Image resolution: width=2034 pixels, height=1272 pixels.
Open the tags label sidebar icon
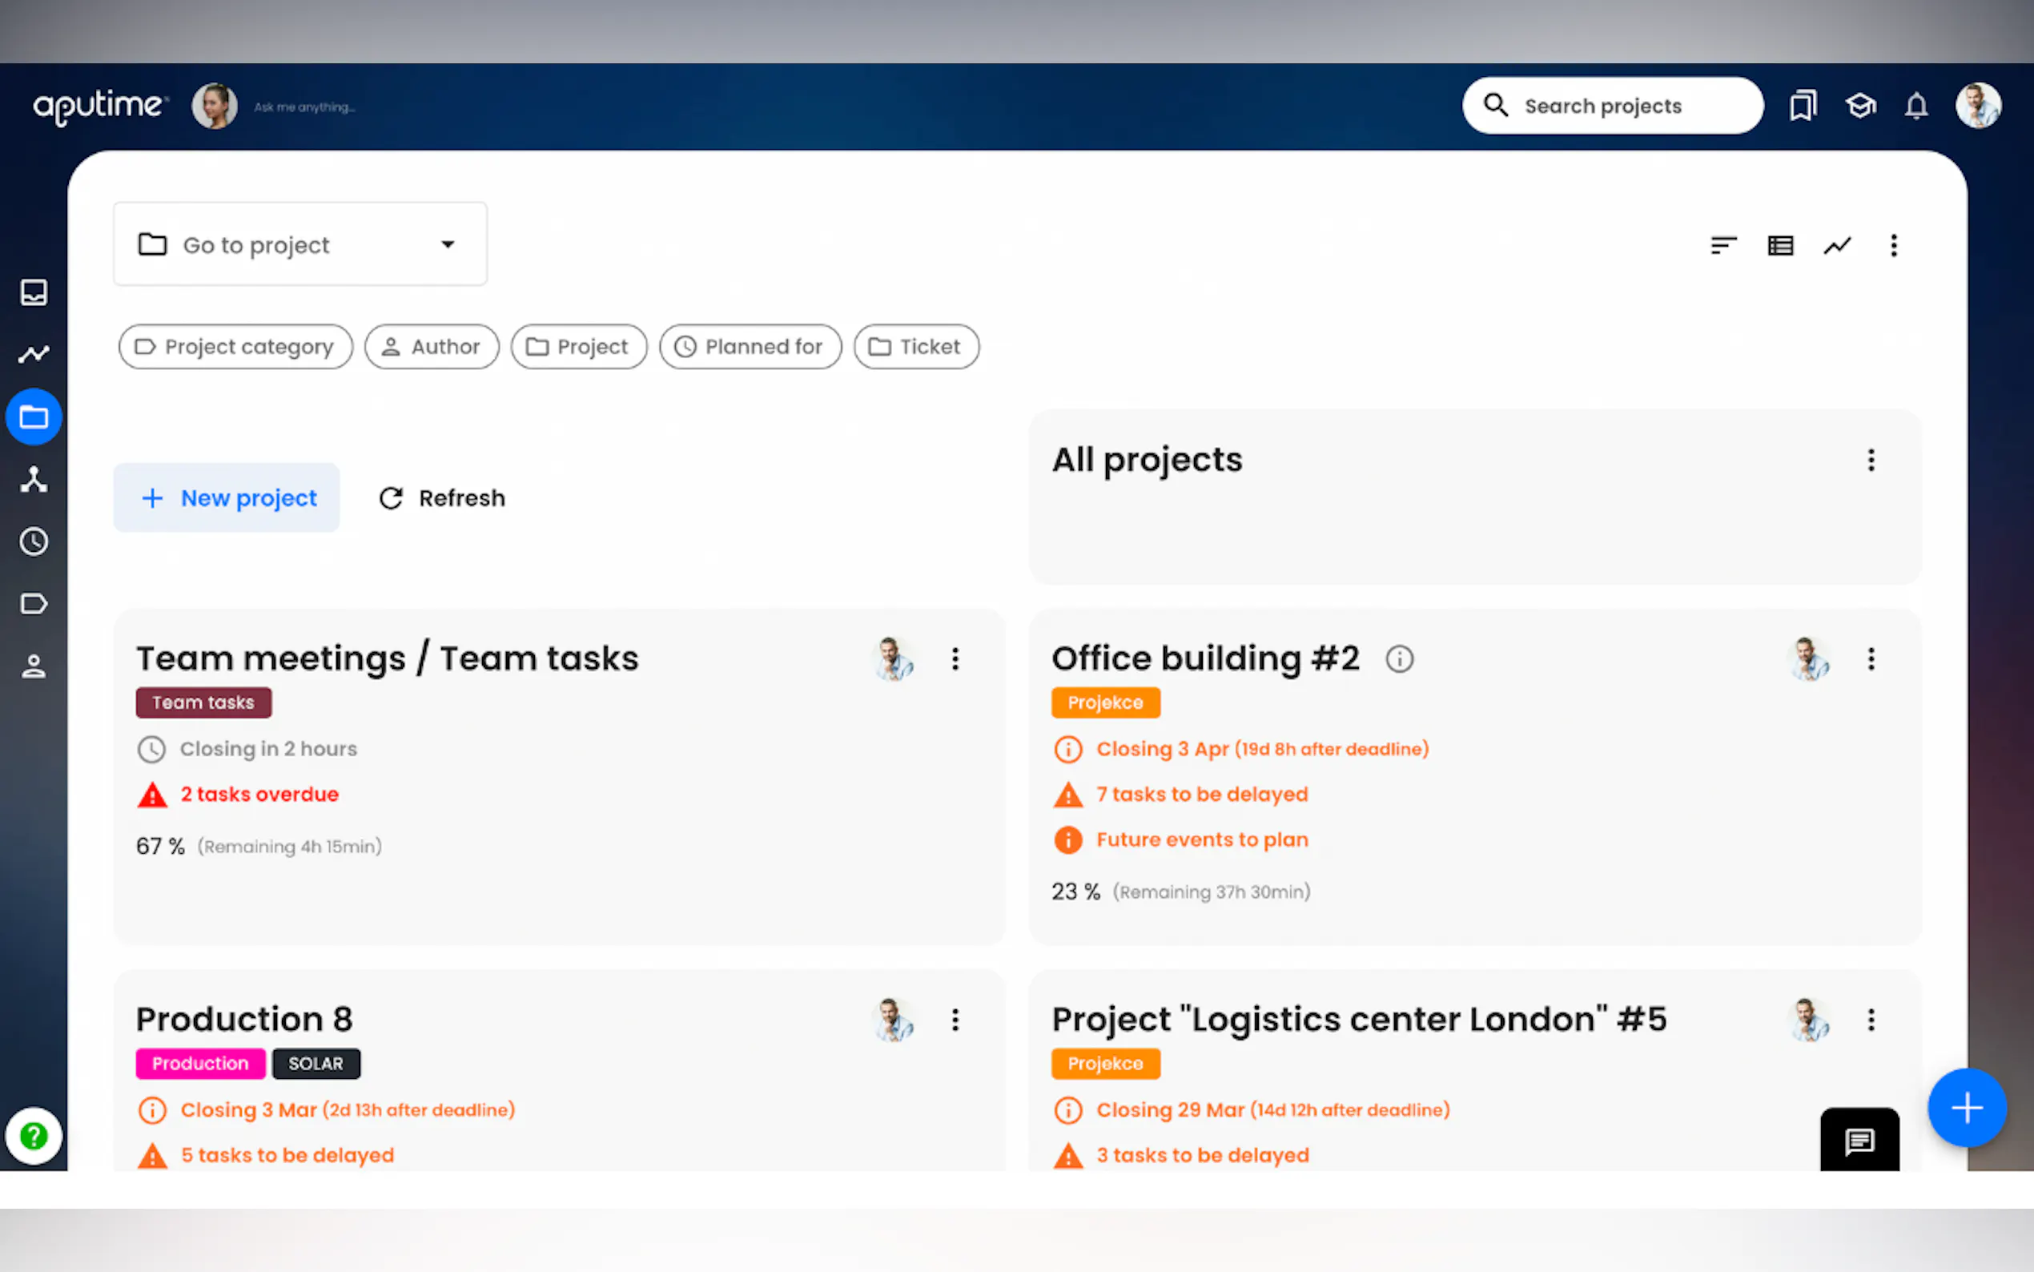pyautogui.click(x=34, y=604)
